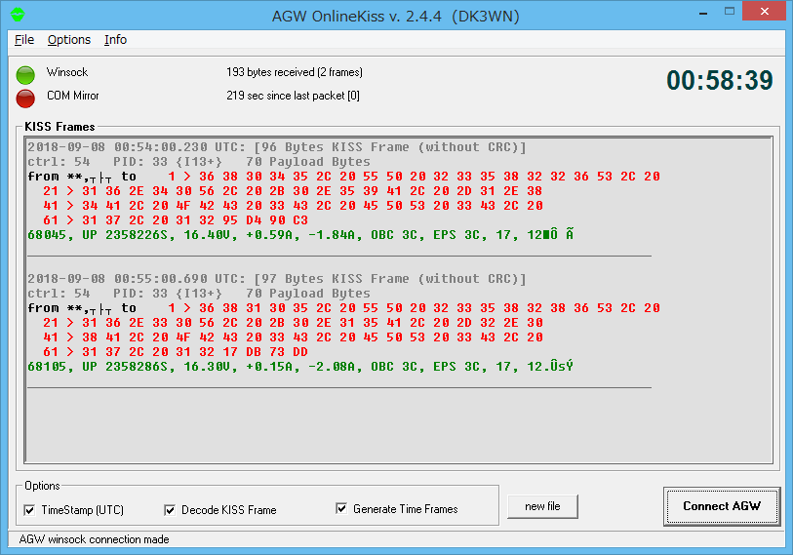Click the green app icon in title bar
The height and width of the screenshot is (555, 793).
coord(18,15)
